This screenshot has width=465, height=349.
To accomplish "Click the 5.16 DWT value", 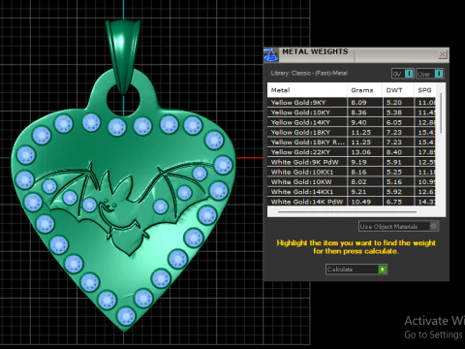I will point(394,182).
